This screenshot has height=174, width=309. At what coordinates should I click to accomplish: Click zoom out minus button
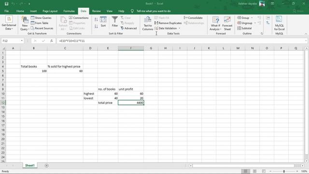click(270, 171)
